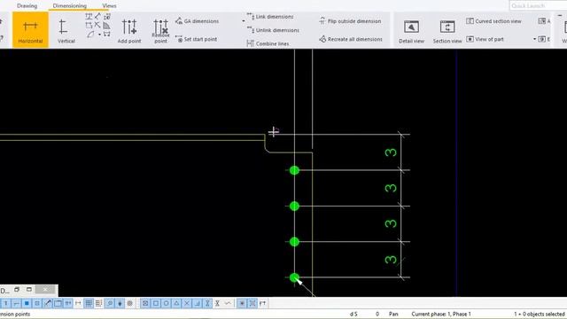Open dropdown arrow left of Link dimensions

tap(244, 21)
